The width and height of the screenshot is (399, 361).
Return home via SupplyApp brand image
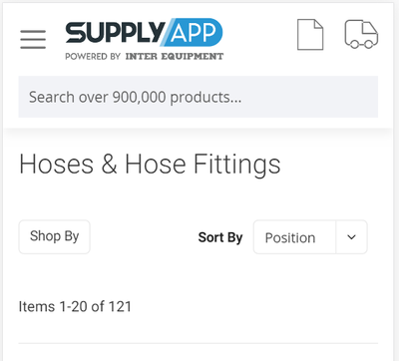point(144,39)
